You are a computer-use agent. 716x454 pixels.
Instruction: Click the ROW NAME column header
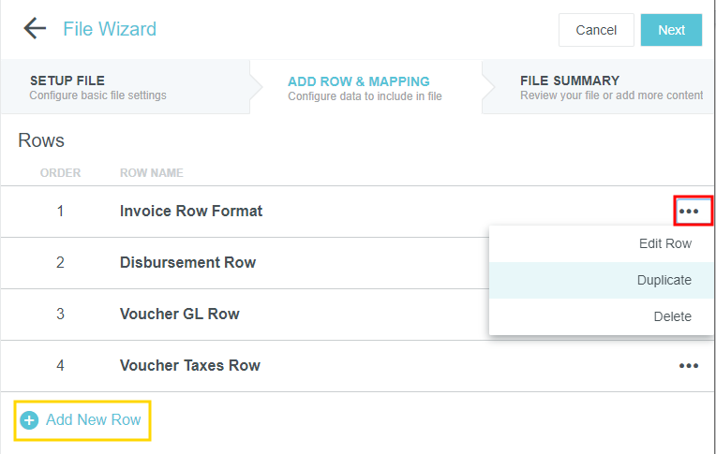click(x=151, y=173)
